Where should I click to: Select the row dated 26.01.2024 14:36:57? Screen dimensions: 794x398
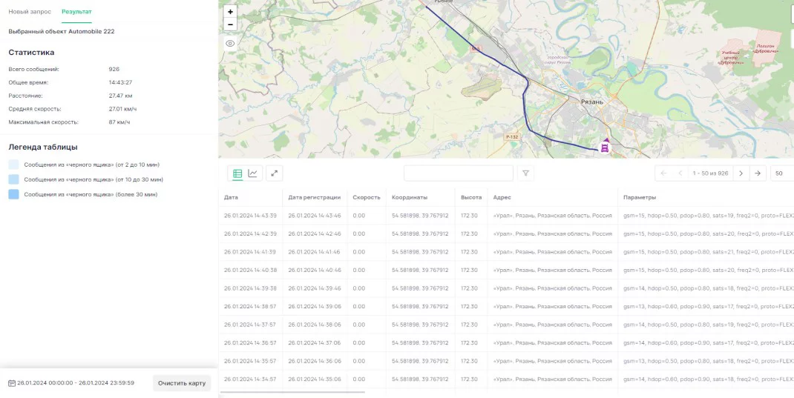click(506, 343)
